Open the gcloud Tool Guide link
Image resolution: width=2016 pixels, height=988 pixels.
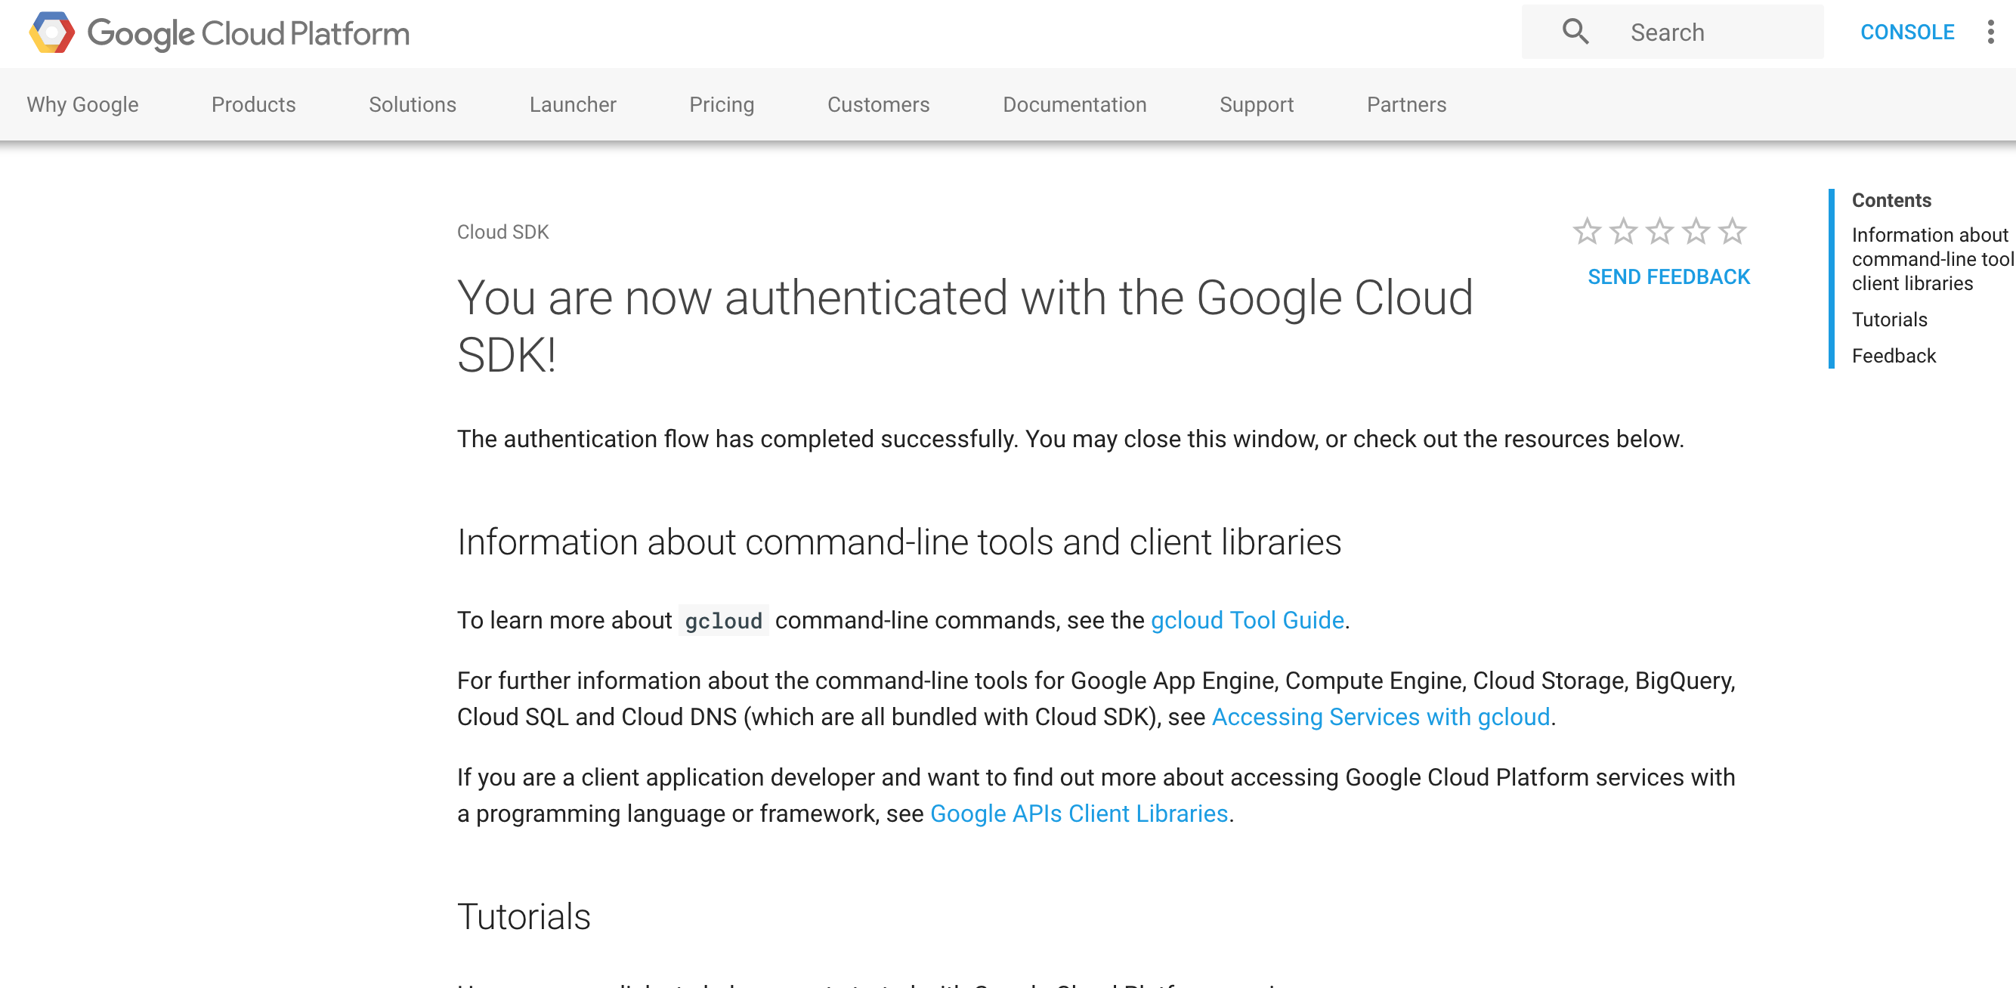coord(1247,620)
